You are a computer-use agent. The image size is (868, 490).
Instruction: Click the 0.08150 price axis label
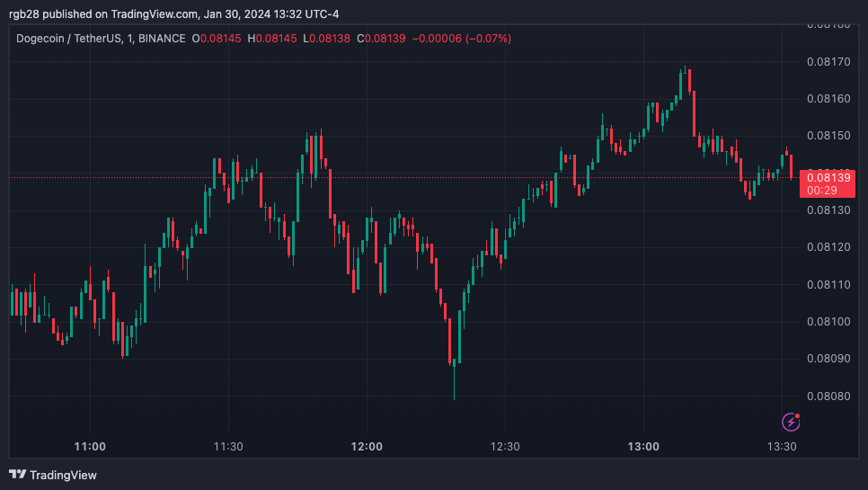tap(828, 136)
